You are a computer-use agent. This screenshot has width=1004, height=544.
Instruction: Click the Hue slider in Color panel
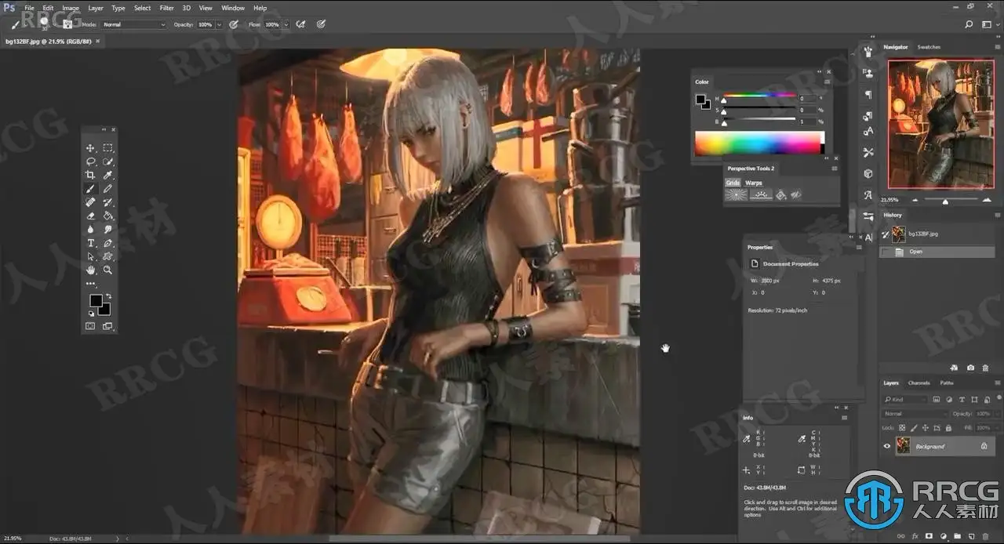click(758, 98)
